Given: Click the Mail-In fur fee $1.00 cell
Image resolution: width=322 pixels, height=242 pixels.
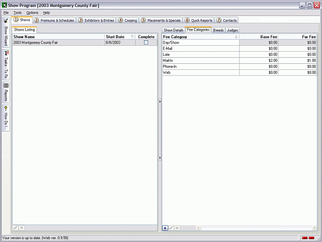Looking at the screenshot, I should (297, 60).
